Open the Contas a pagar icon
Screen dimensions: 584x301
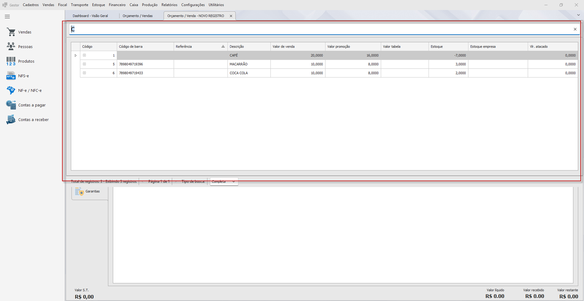[11, 105]
